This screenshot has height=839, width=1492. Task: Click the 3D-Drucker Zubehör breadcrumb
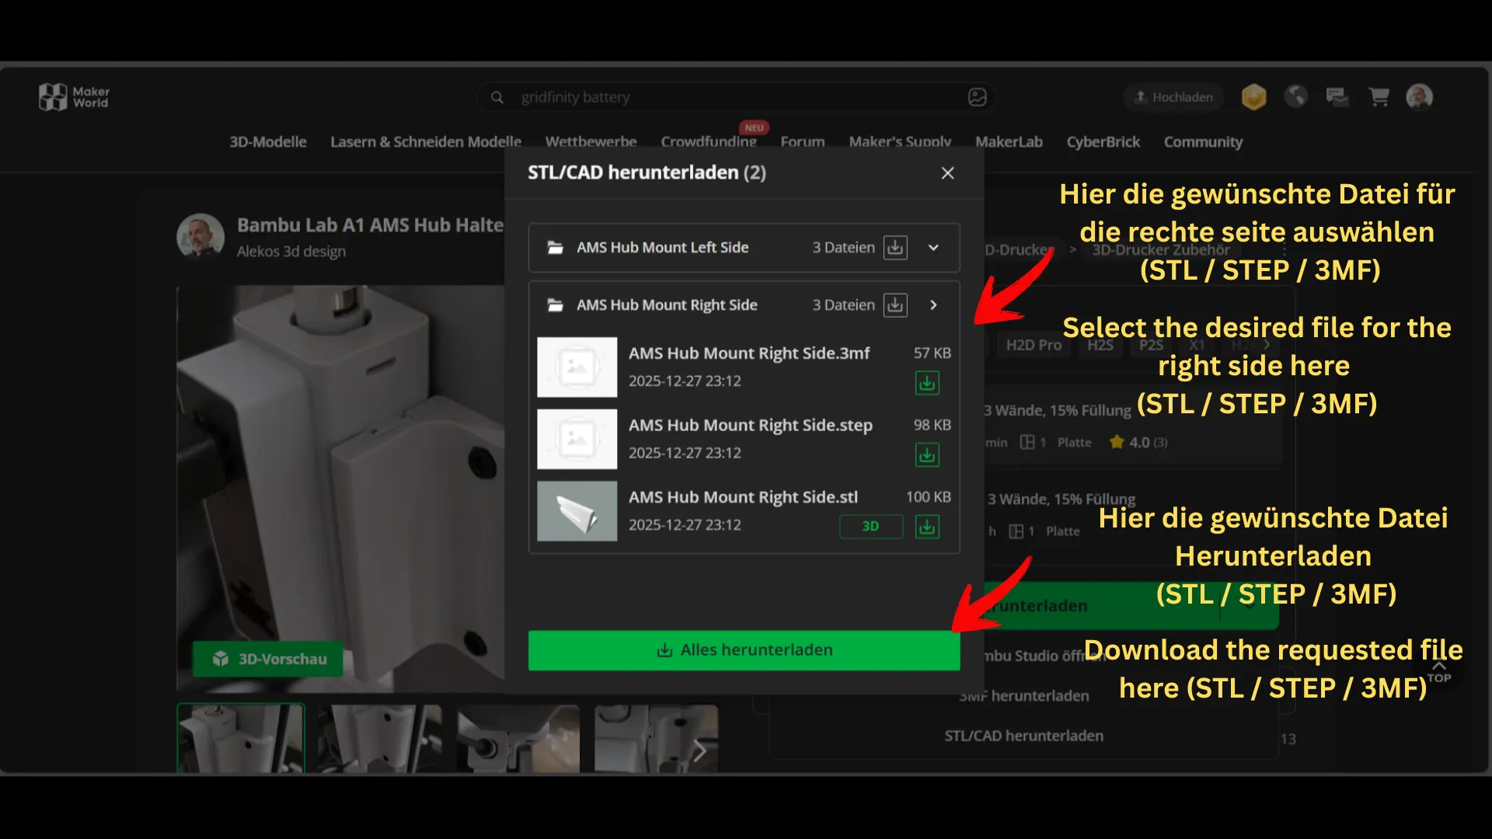coord(1161,250)
